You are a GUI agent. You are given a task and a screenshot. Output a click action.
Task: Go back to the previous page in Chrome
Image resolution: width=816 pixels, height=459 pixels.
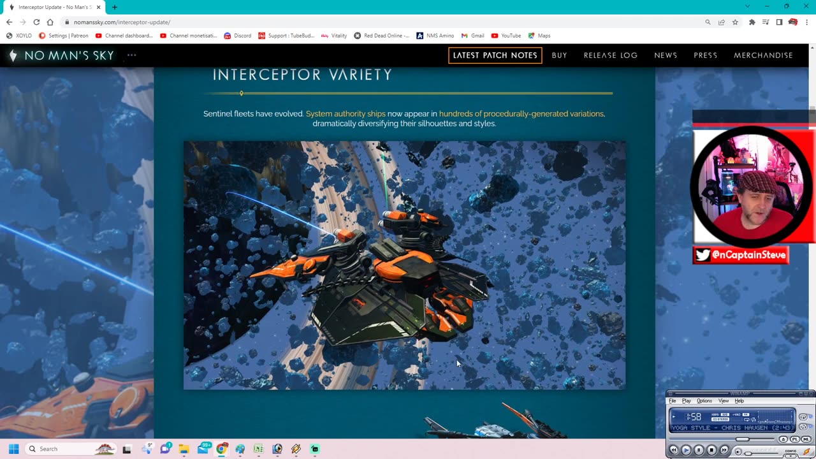9,22
